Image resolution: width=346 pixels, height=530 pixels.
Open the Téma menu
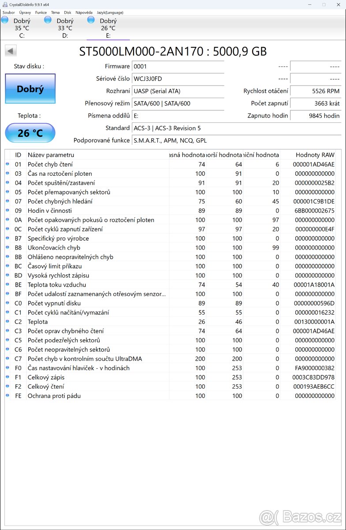56,12
